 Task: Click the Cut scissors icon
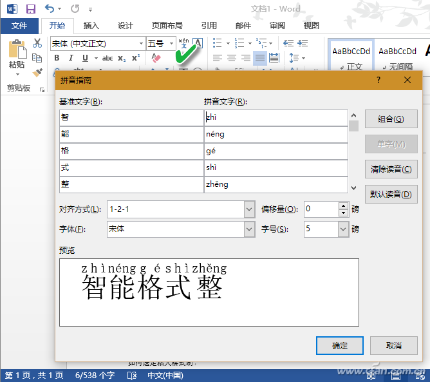click(x=37, y=43)
